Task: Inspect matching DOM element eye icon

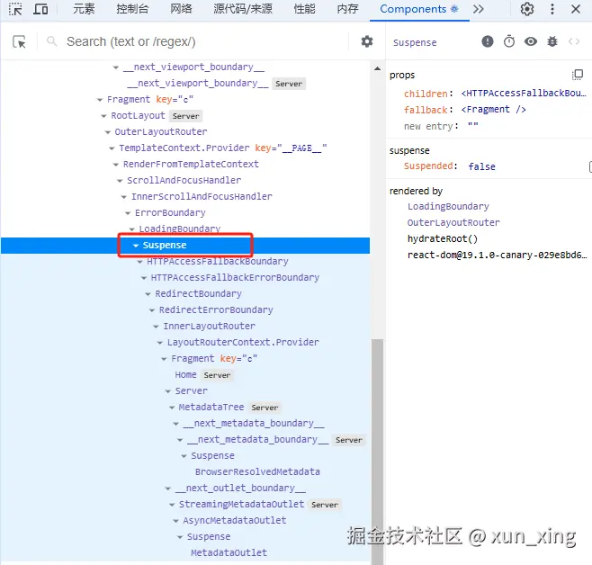Action: tap(531, 41)
